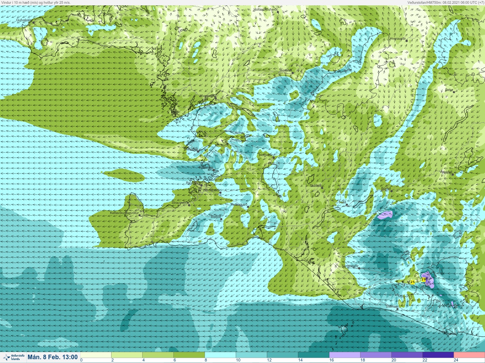The image size is (485, 363).
Task: Click the yellow gust marker showing 25
Action: tap(413, 282)
